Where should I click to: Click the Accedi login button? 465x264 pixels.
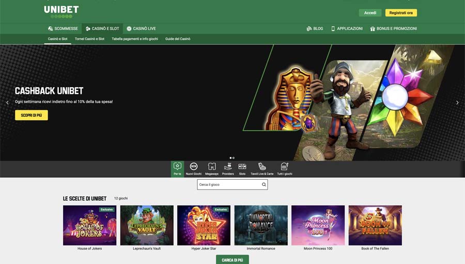point(370,13)
